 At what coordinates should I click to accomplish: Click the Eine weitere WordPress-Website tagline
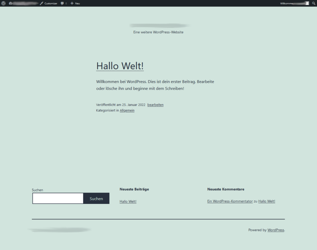tap(158, 32)
